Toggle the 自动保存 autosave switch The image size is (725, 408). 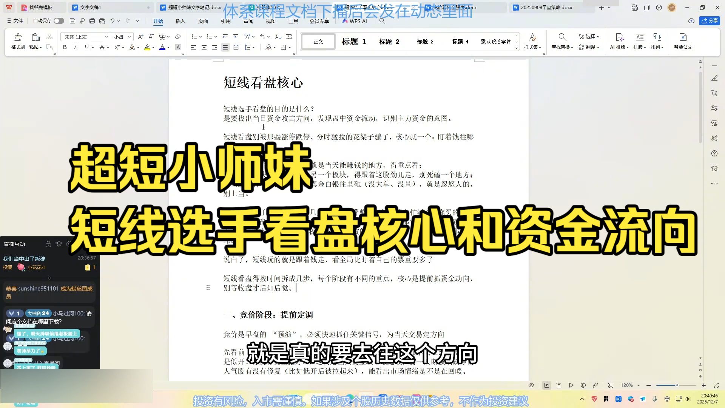59,21
